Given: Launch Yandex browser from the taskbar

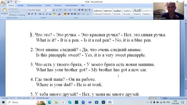Looking at the screenshot, I should pyautogui.click(x=63, y=102).
